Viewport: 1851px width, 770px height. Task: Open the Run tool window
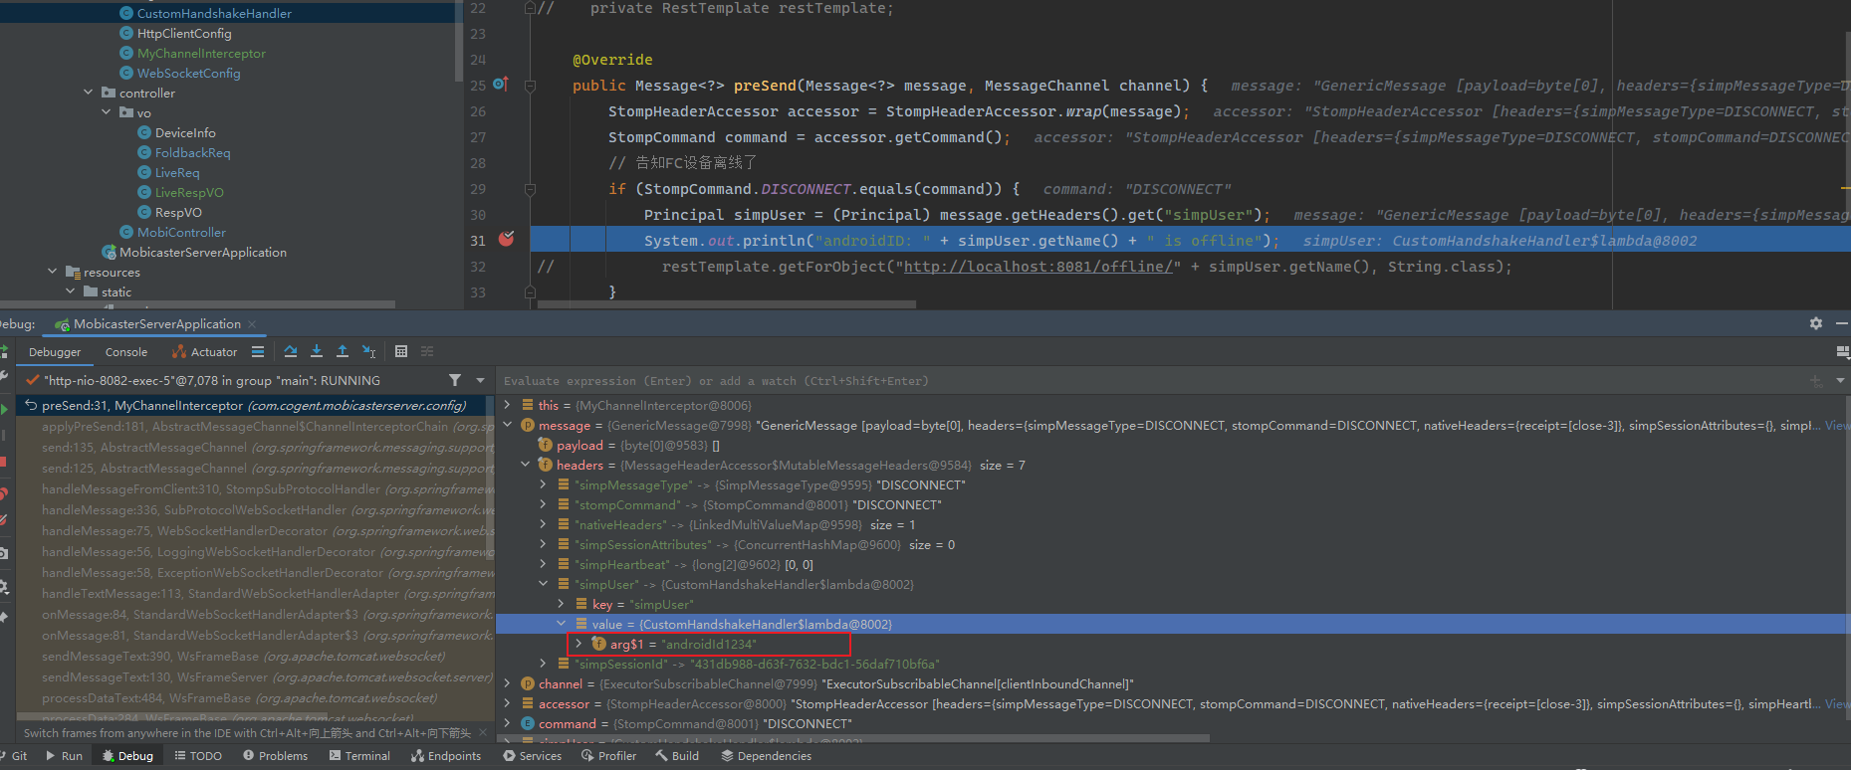[x=64, y=756]
